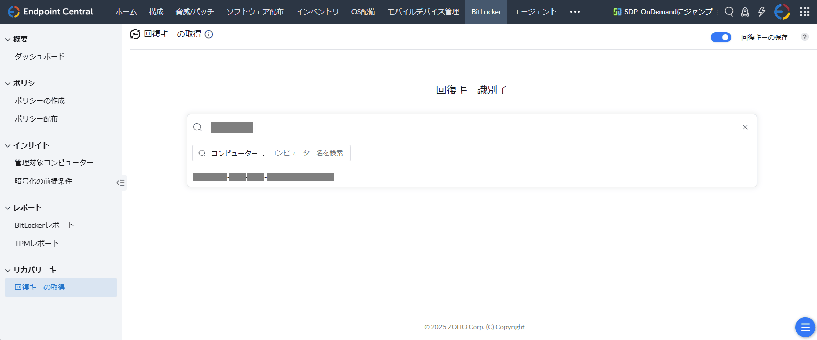Open BitLockerレポート in sidebar
This screenshot has width=817, height=340.
[44, 225]
